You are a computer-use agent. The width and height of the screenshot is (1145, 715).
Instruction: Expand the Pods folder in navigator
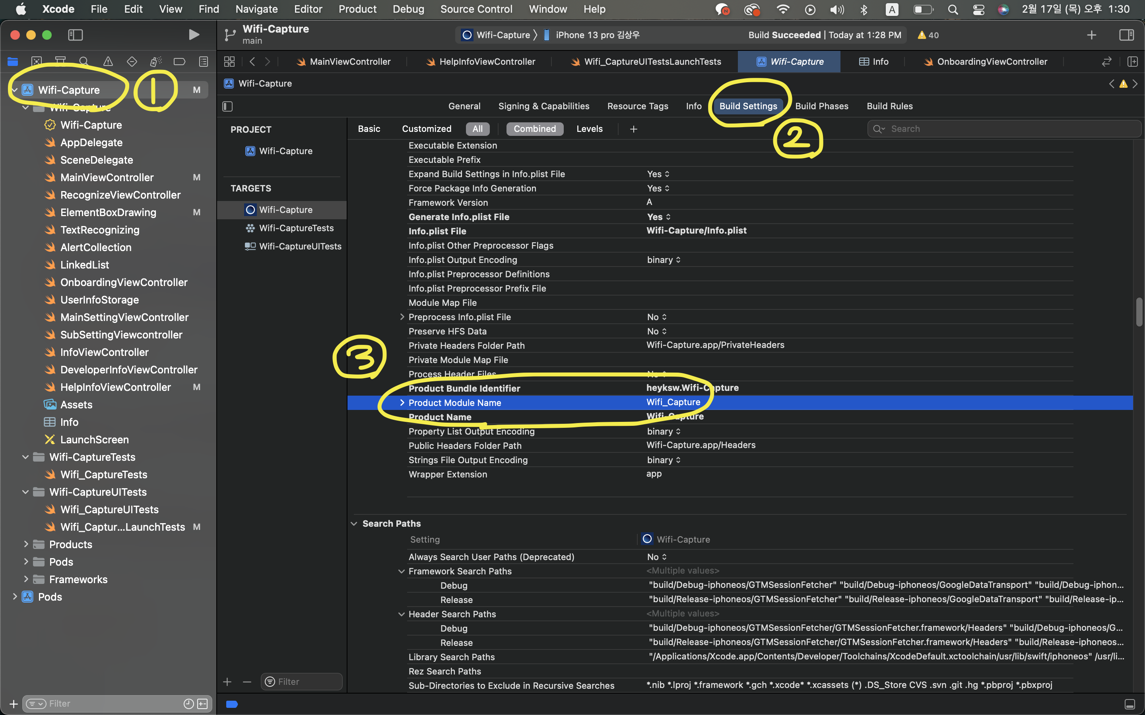tap(26, 562)
